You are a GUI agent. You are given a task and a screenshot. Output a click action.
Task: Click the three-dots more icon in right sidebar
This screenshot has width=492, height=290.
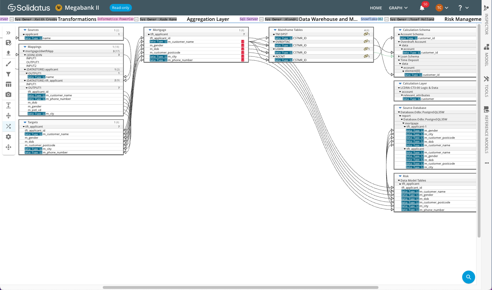tap(487, 163)
